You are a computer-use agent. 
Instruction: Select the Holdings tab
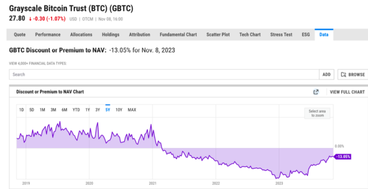(x=111, y=34)
